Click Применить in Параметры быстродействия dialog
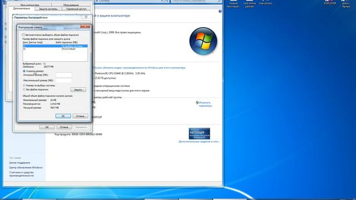The width and height of the screenshot is (356, 200). (81, 127)
